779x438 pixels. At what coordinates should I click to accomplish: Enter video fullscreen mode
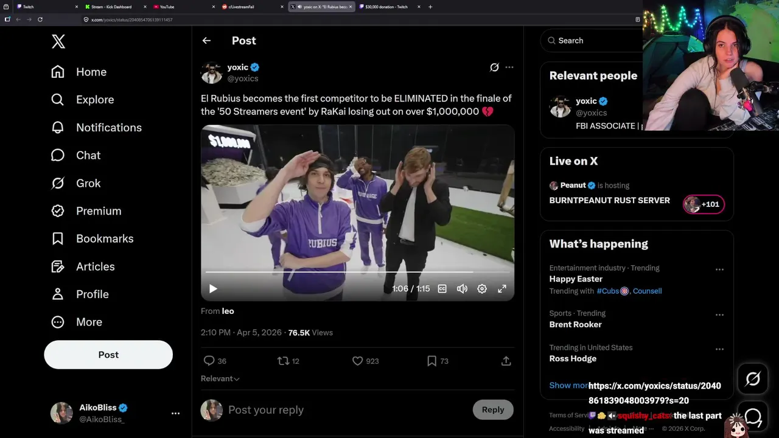[x=502, y=289]
